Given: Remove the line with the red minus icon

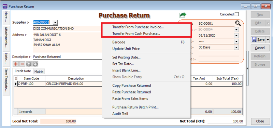Looking at the screenshot, I should tap(22, 64).
